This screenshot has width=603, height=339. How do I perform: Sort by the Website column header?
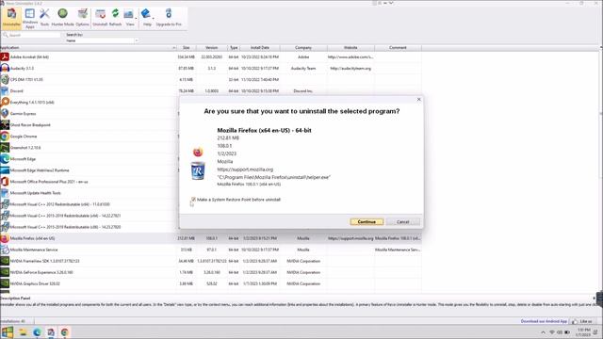350,48
